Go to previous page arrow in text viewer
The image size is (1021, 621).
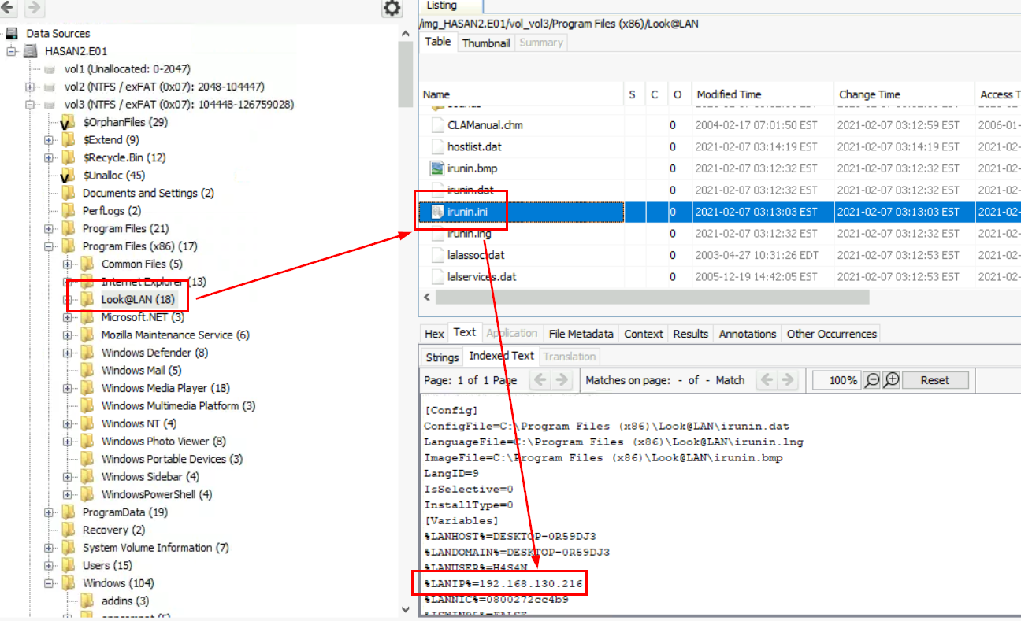tap(540, 380)
